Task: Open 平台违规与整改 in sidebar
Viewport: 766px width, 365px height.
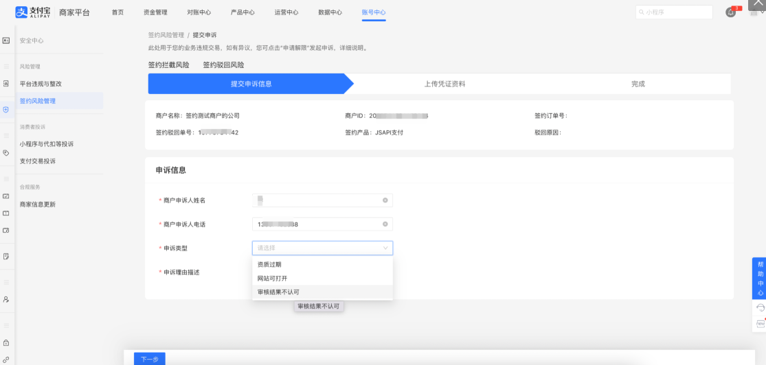Action: tap(41, 84)
